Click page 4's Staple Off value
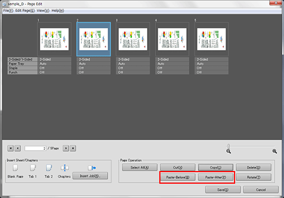 point(172,68)
